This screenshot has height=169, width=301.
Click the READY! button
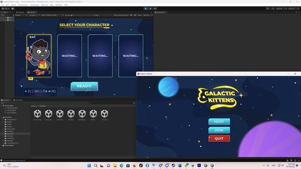tap(84, 86)
